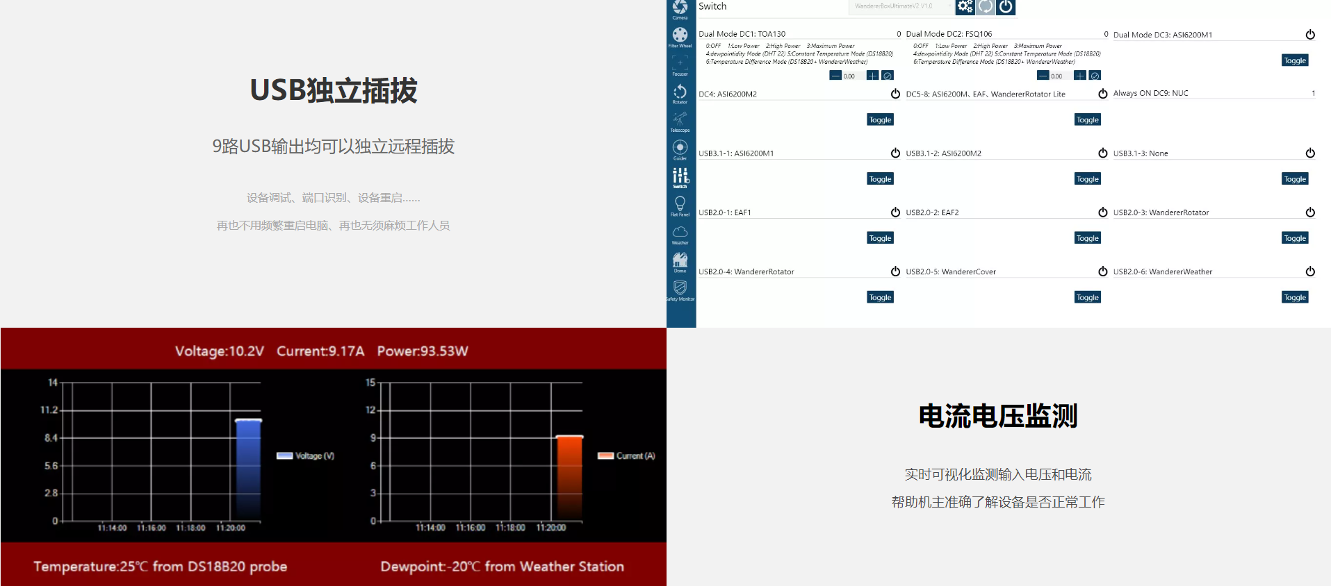Click the 'Dual Mode DC2: FSQ106' label
Image resolution: width=1331 pixels, height=586 pixels.
tap(949, 34)
